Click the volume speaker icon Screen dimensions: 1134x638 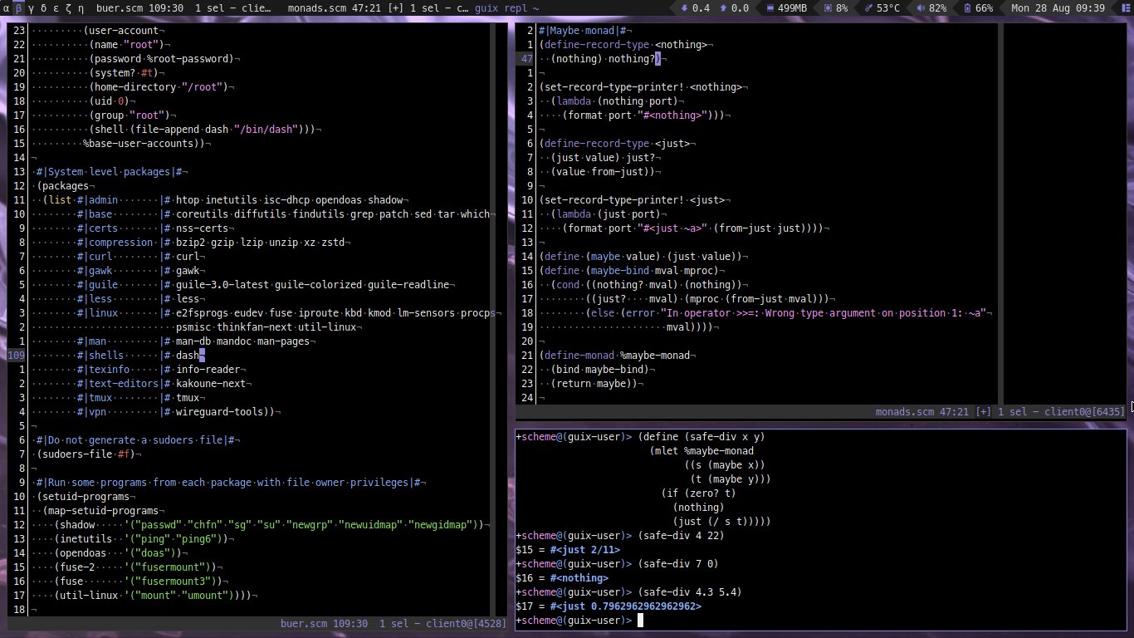921,7
